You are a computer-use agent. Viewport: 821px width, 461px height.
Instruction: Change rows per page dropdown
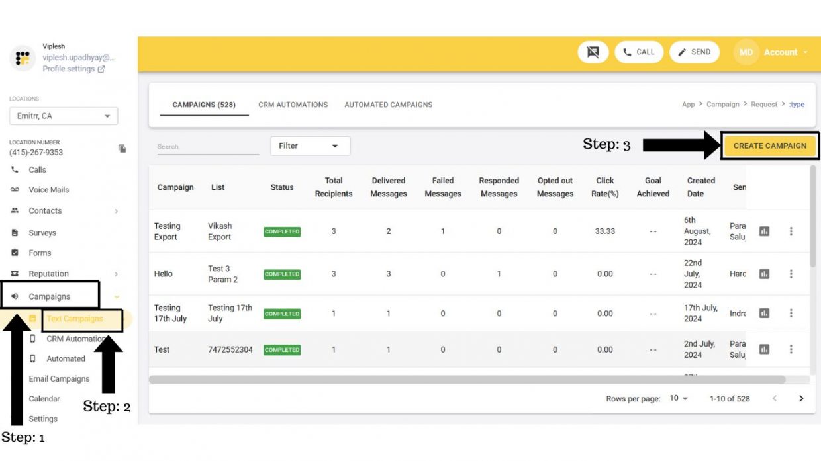[679, 398]
